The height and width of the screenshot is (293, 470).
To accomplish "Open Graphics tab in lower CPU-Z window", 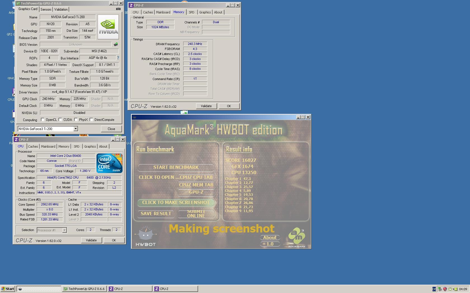I will coord(90,146).
